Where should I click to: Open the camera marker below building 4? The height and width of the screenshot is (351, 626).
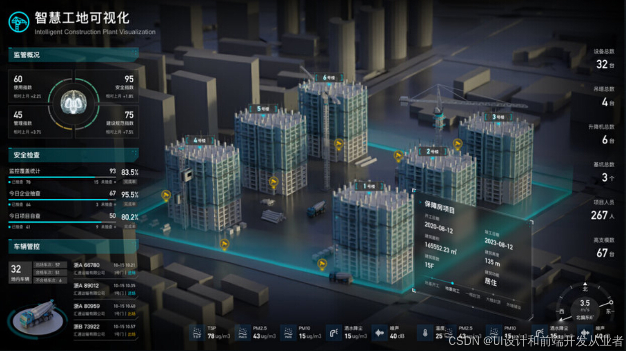click(x=224, y=244)
